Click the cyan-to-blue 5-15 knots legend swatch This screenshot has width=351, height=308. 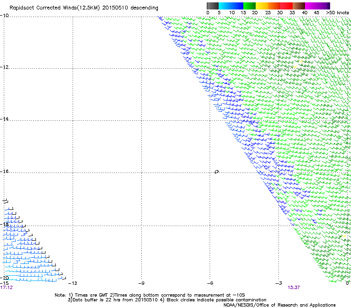click(231, 6)
